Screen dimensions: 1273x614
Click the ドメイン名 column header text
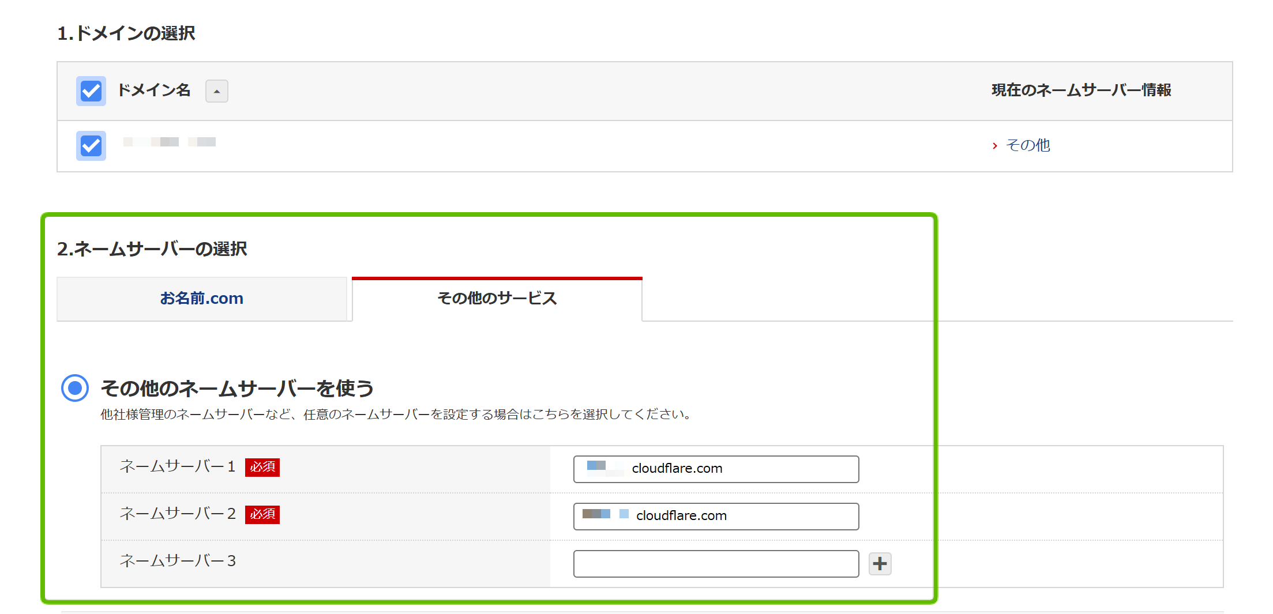[154, 91]
